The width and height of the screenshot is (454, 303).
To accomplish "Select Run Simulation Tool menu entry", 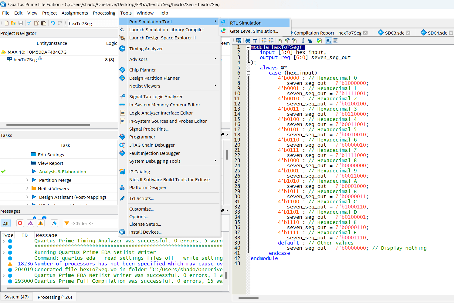I will 169,22.
